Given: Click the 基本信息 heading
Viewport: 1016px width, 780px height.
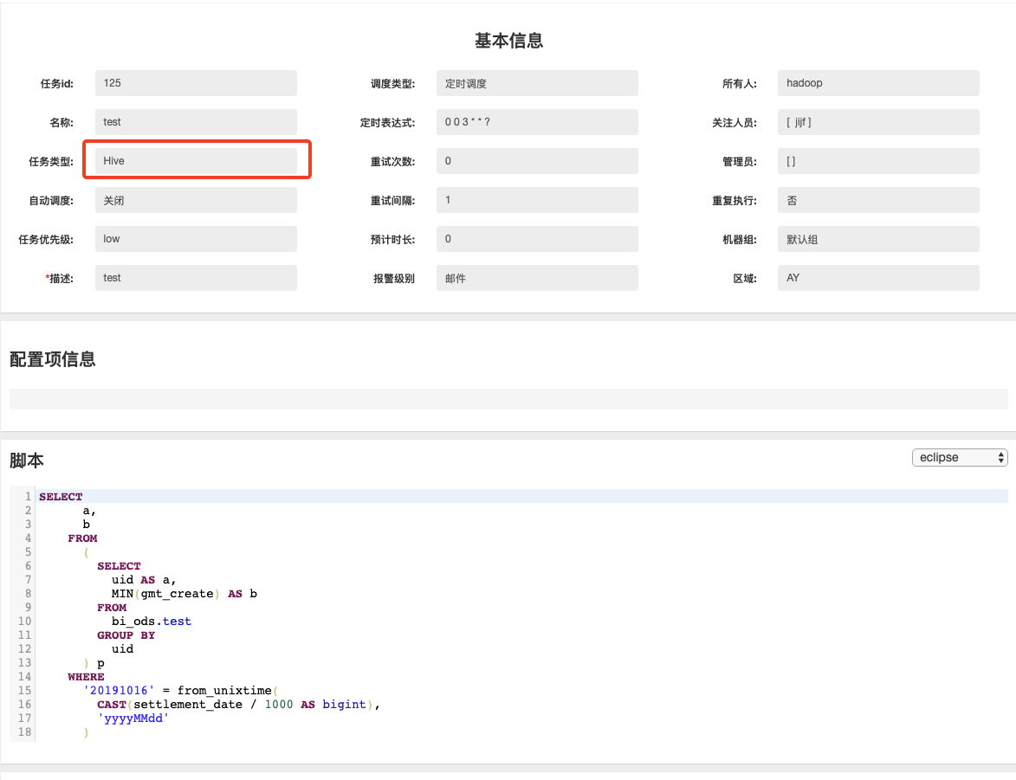Looking at the screenshot, I should click(508, 40).
